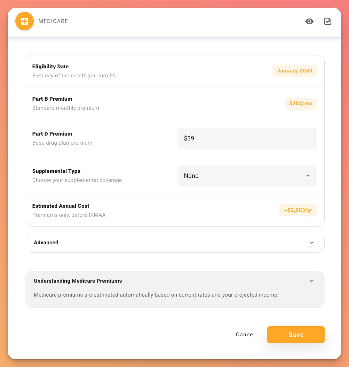Click the dropdown arrow next to None
This screenshot has width=349, height=367.
click(x=308, y=176)
